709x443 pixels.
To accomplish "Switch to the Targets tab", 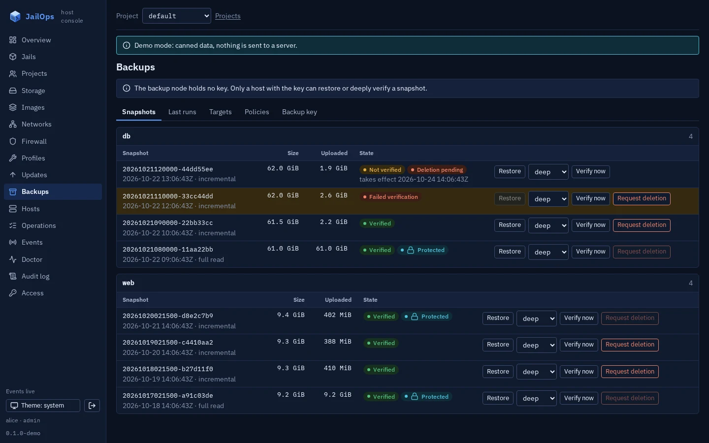I will click(x=221, y=112).
